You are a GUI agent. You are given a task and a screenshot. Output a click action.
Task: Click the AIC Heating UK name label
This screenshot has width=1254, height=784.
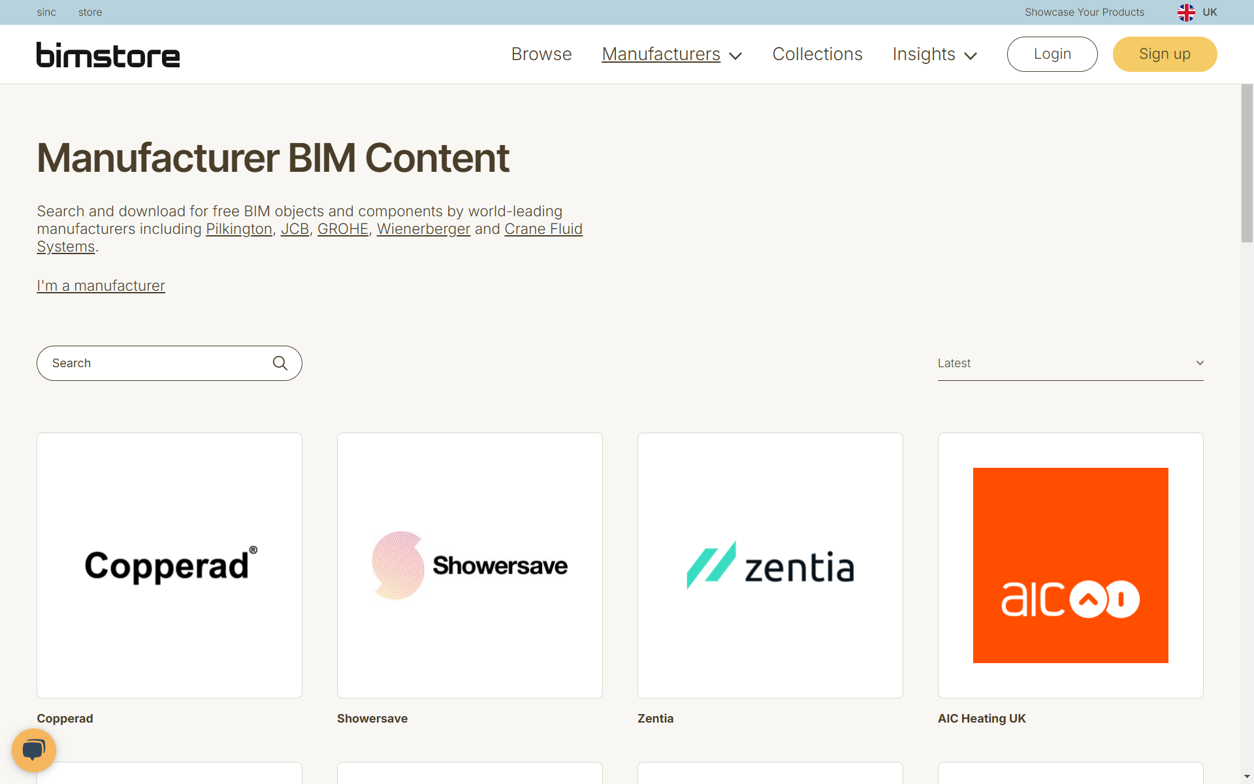pyautogui.click(x=982, y=719)
